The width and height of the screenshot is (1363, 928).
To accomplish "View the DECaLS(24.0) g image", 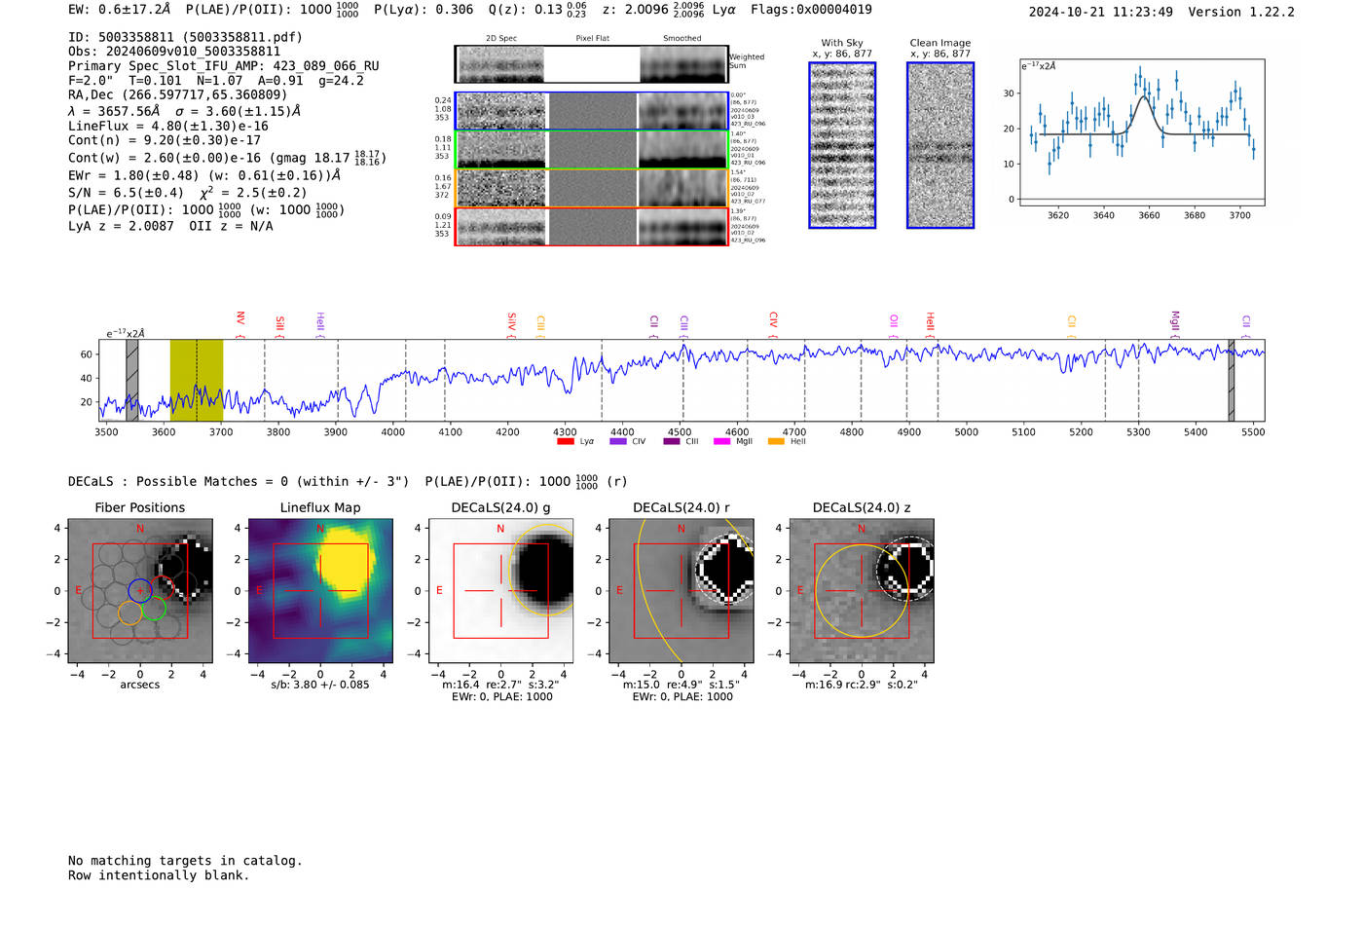I will pos(501,591).
